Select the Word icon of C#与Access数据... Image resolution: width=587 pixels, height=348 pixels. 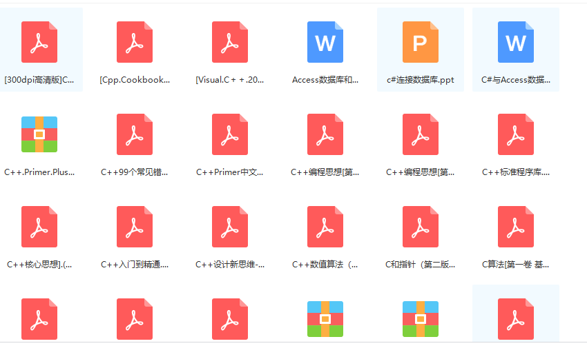pos(515,42)
